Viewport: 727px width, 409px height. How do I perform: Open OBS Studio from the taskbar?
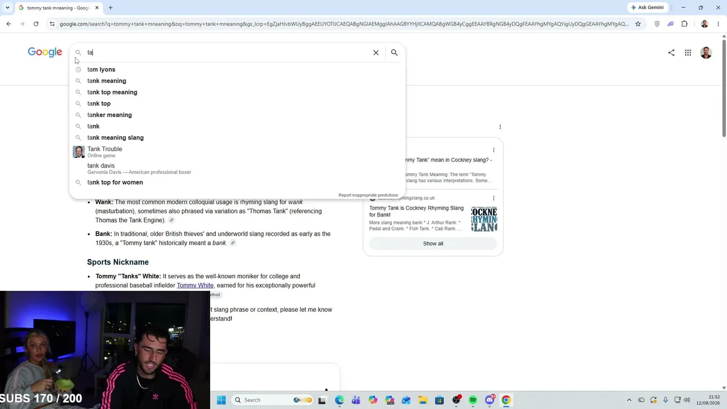456,400
